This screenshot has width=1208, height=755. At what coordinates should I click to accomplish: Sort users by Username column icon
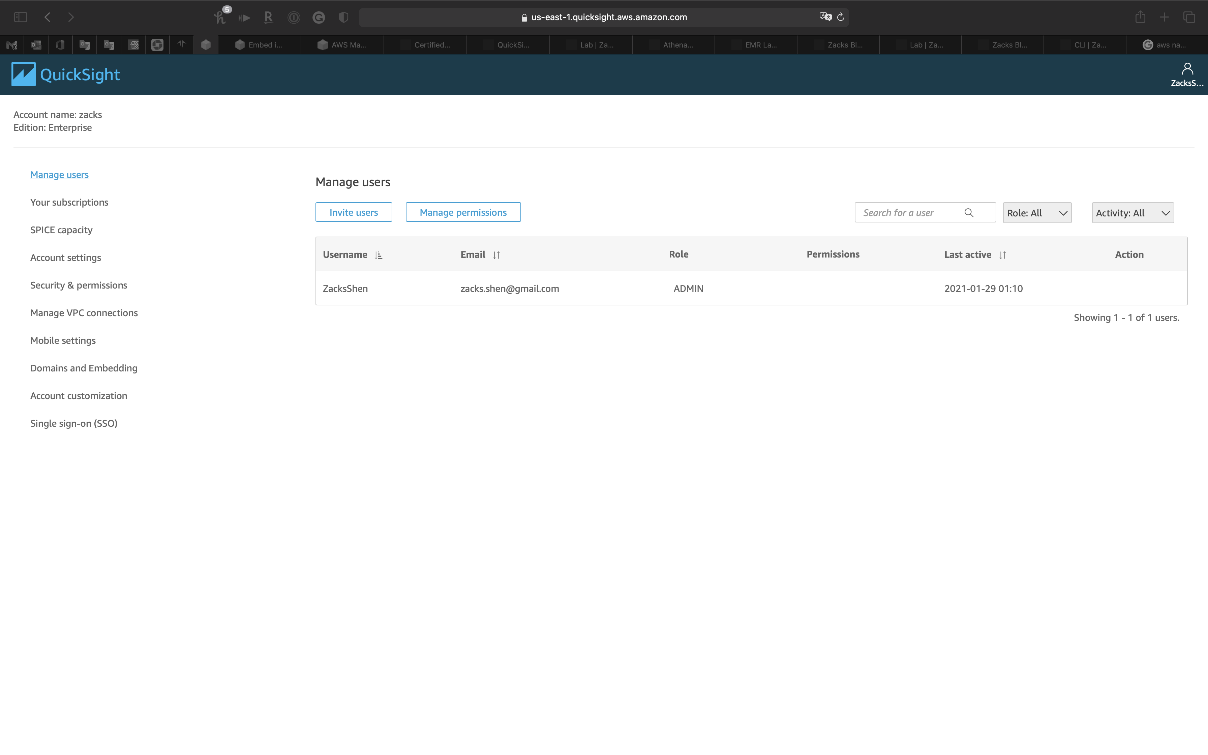click(379, 255)
